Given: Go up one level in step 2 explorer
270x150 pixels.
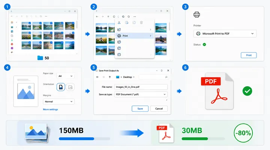Looking at the screenshot, I should tap(108, 17).
